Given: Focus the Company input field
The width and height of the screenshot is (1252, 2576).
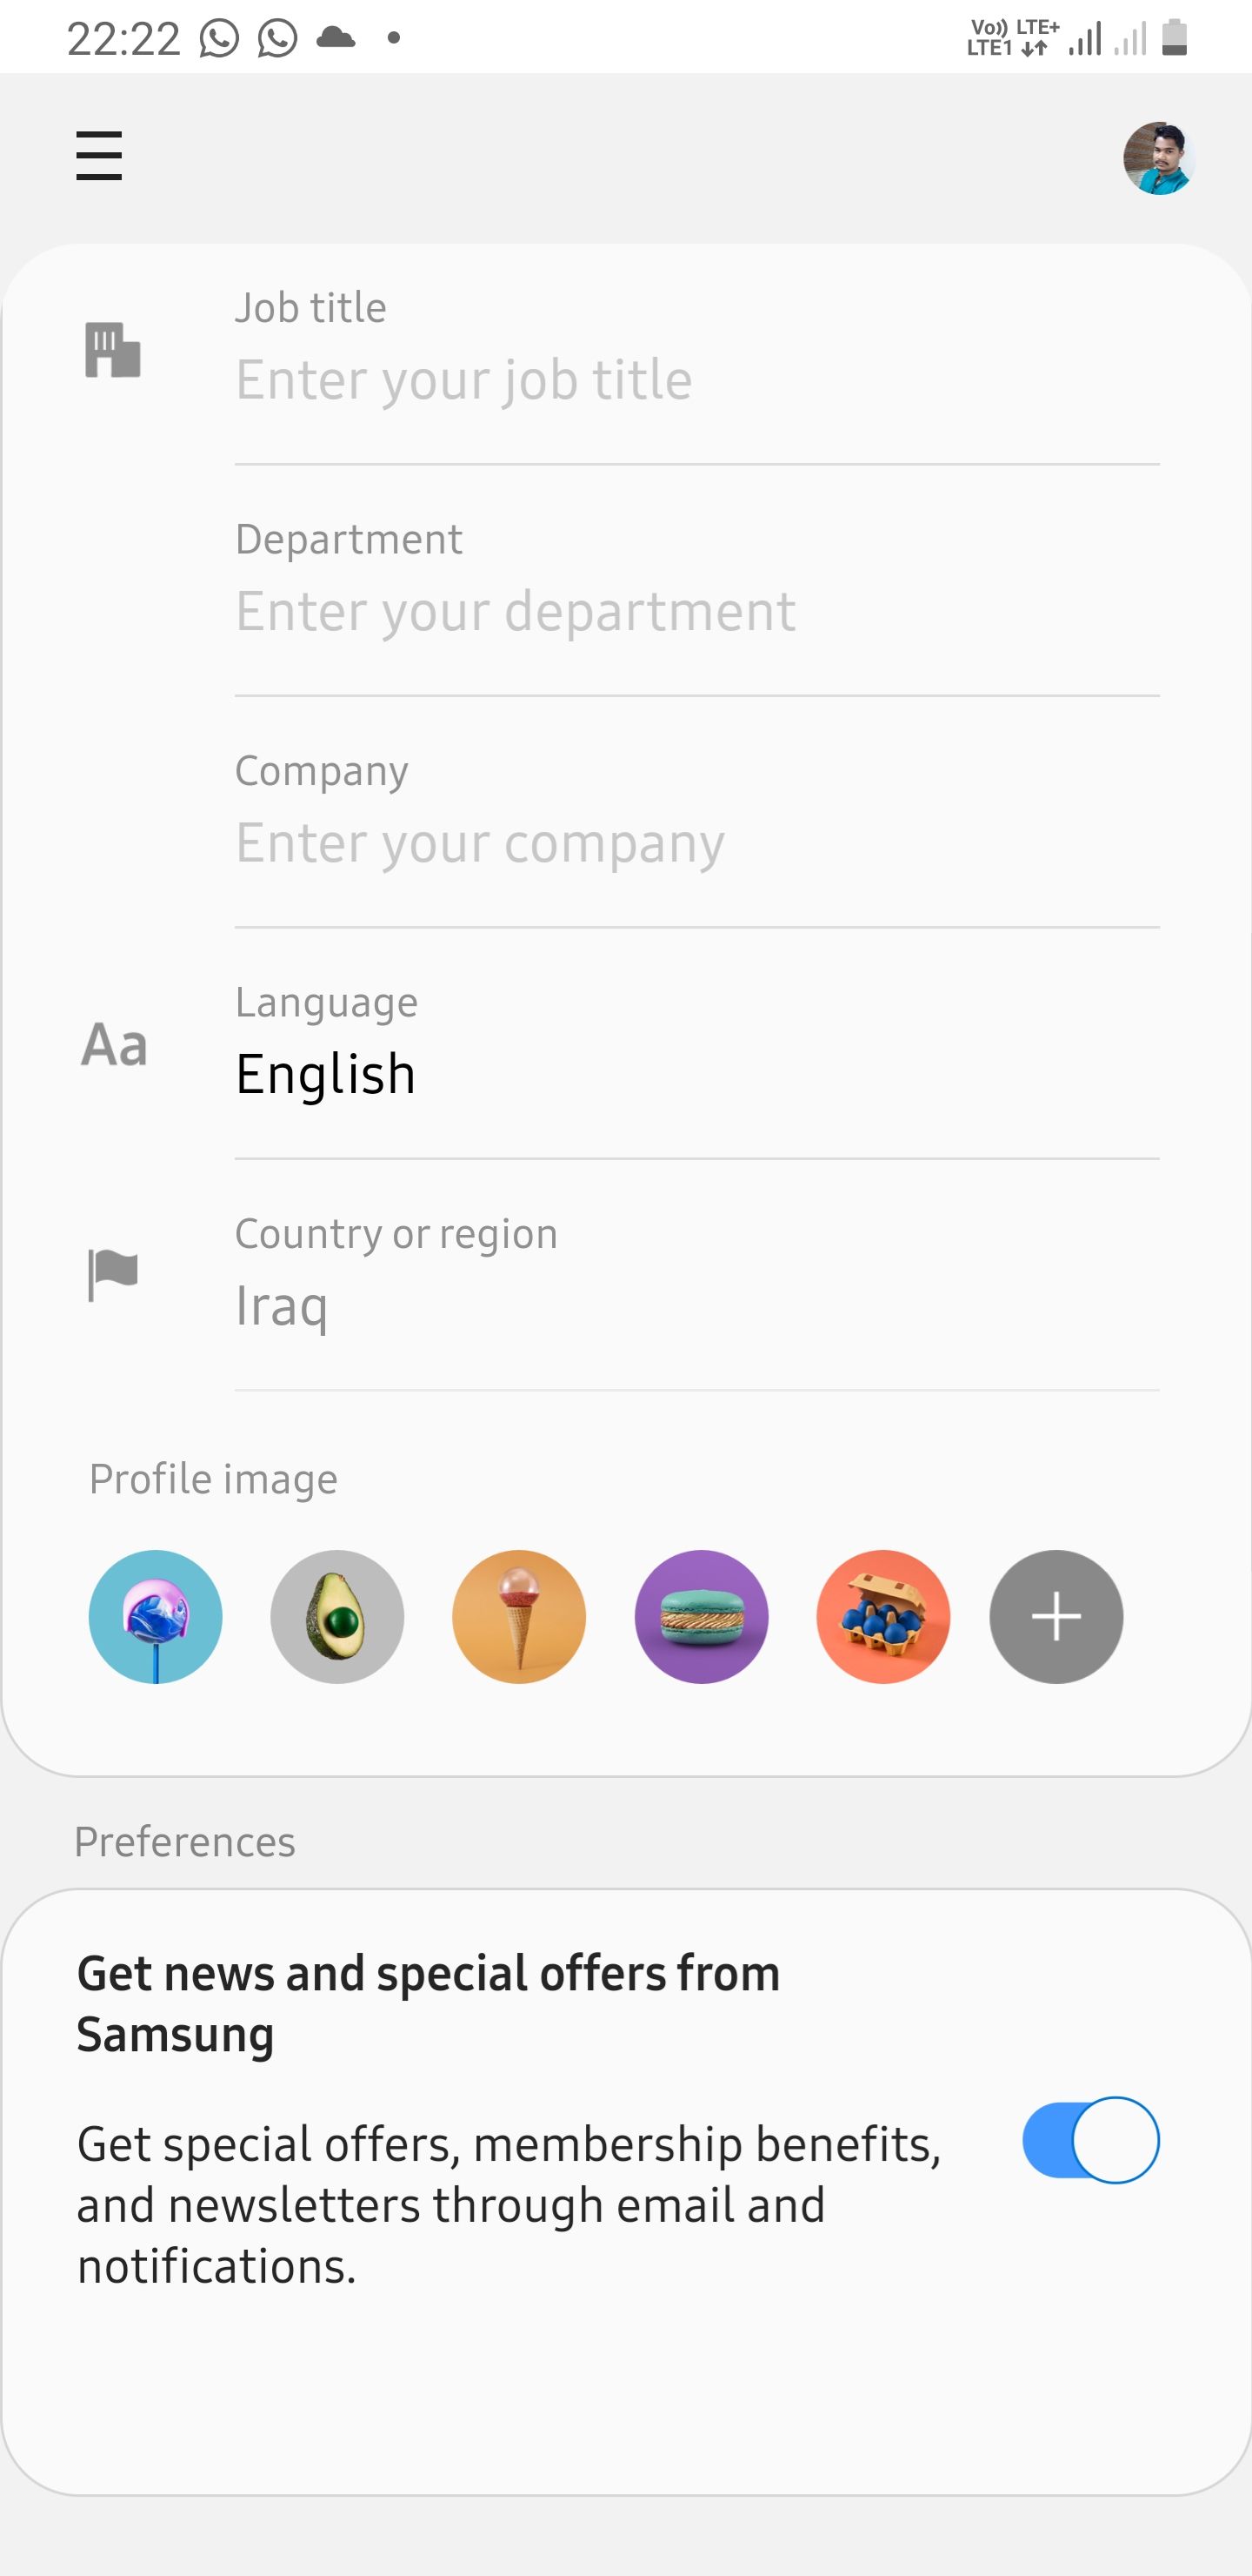Looking at the screenshot, I should pyautogui.click(x=696, y=843).
